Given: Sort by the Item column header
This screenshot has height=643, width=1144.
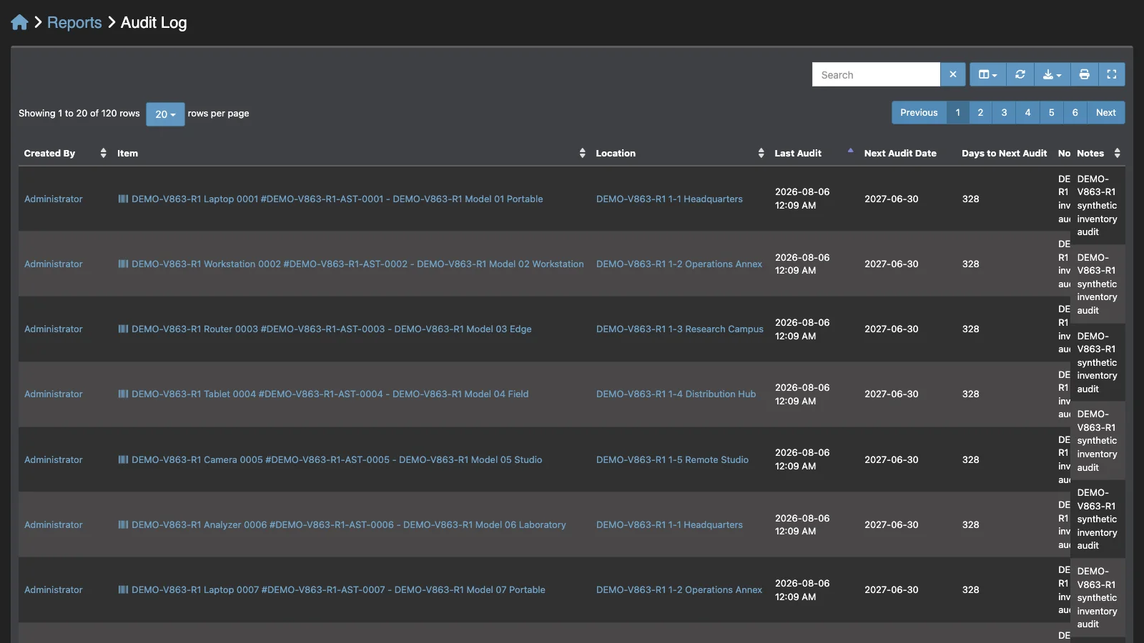Looking at the screenshot, I should [x=351, y=153].
